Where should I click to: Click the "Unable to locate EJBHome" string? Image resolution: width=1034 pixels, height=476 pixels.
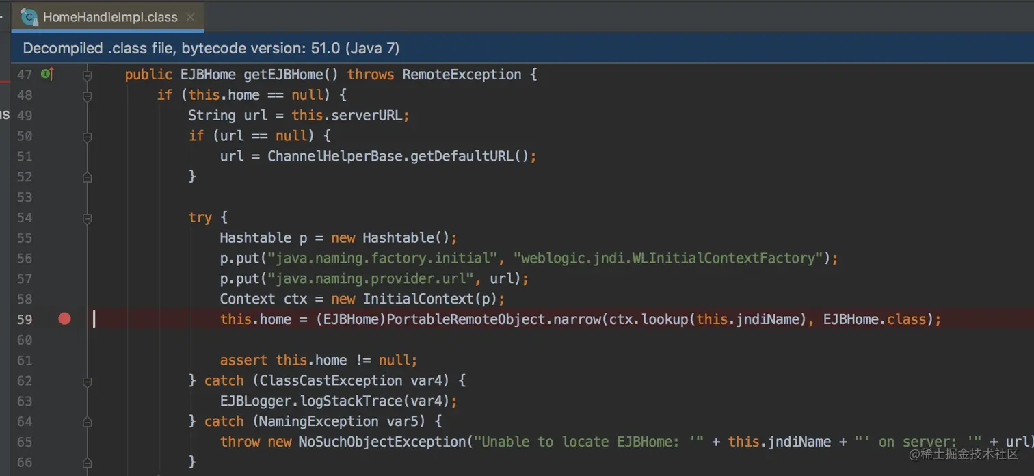(x=588, y=442)
